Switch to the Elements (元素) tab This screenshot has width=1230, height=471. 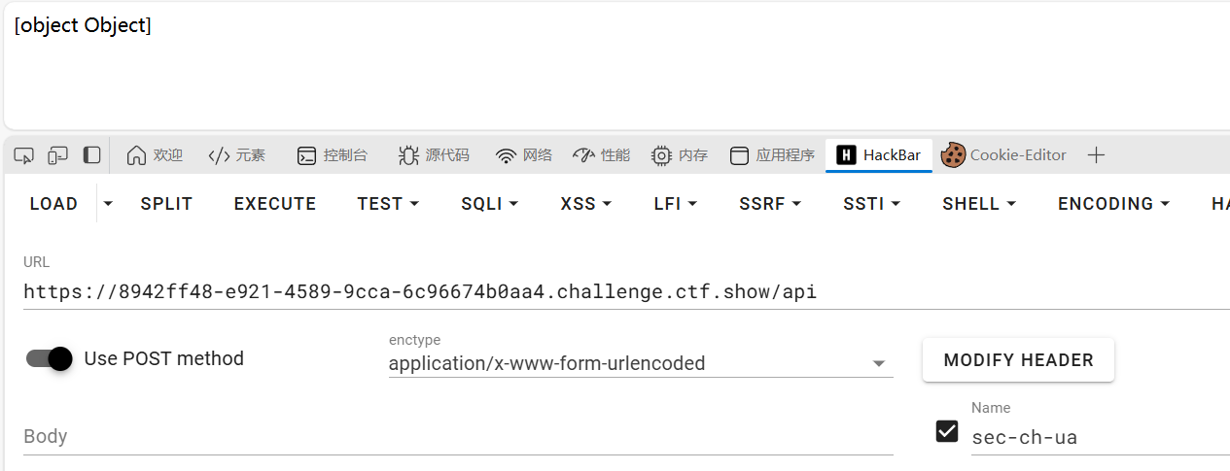coord(236,155)
